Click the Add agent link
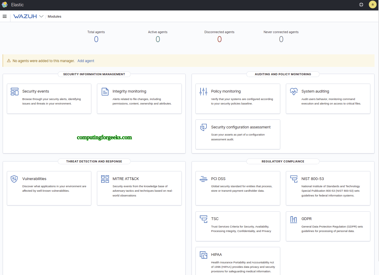Viewport: 379px width, 275px height. click(x=86, y=61)
